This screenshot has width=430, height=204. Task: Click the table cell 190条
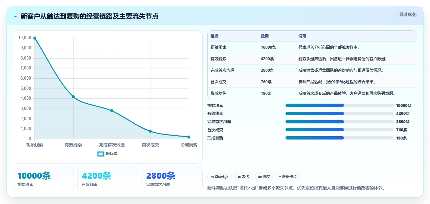(x=266, y=93)
